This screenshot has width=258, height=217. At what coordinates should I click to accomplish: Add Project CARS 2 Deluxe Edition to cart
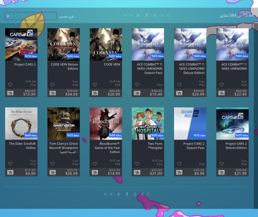[x=222, y=172]
